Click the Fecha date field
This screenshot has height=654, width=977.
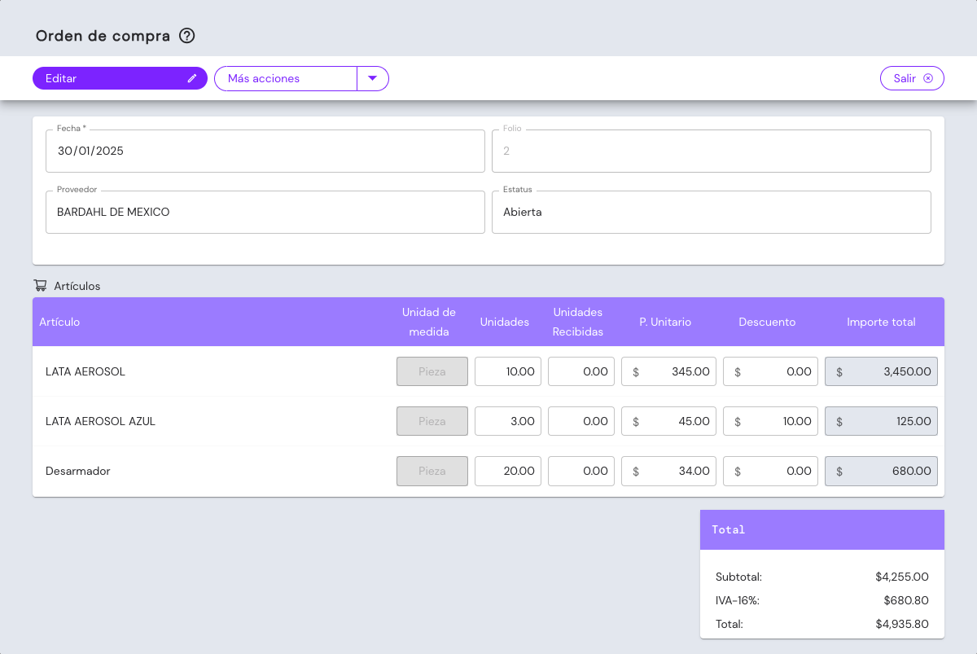[x=265, y=151]
